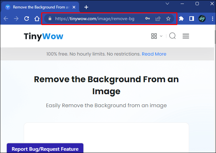The image size is (216, 153).
Task: View site security lock information
Action: [50, 19]
